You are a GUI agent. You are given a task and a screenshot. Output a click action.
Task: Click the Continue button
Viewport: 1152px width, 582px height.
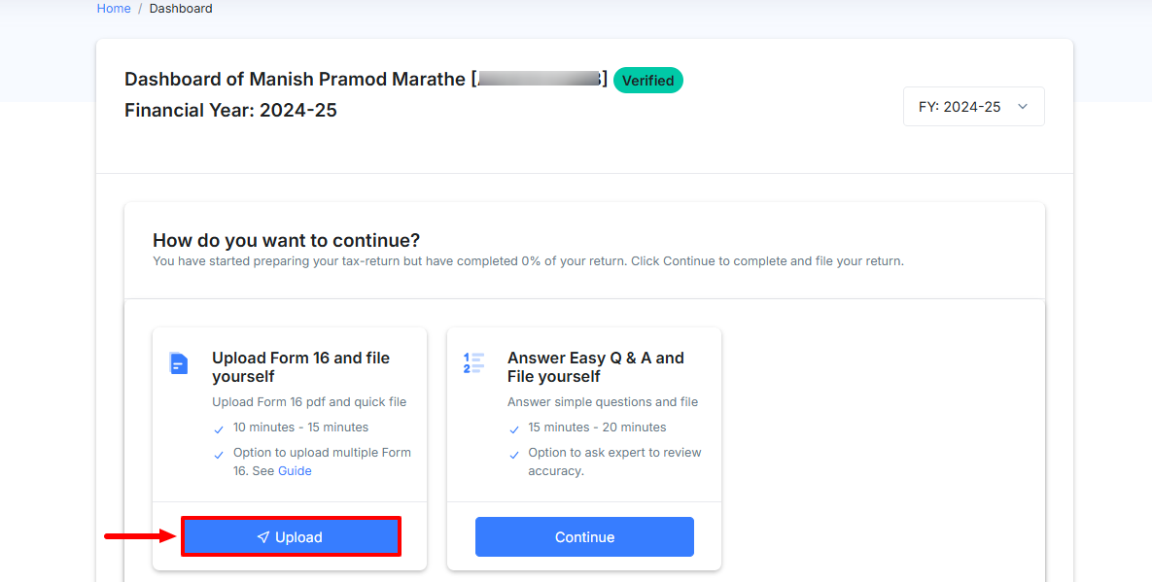[584, 536]
